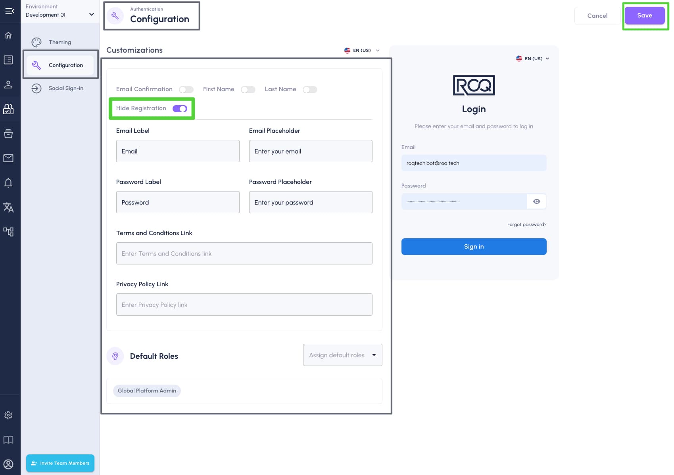
Task: Open the translations language icon
Action: coord(8,207)
